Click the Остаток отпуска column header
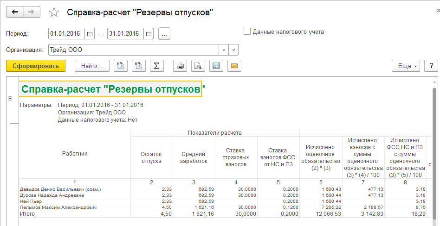This screenshot has width=440, height=226. tap(151, 157)
